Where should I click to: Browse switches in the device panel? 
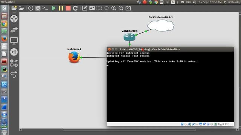click(x=14, y=30)
